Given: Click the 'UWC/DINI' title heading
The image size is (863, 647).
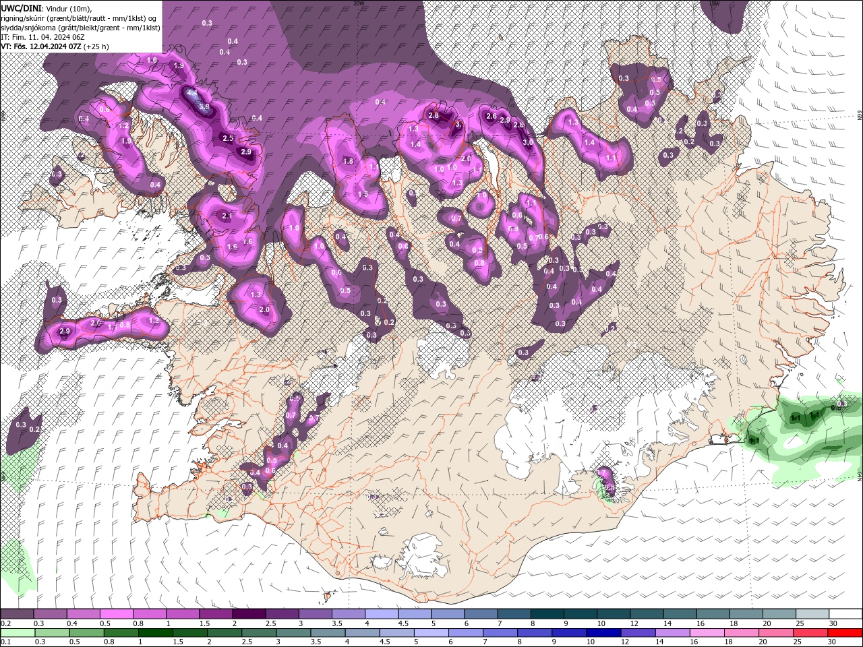Looking at the screenshot, I should (22, 7).
